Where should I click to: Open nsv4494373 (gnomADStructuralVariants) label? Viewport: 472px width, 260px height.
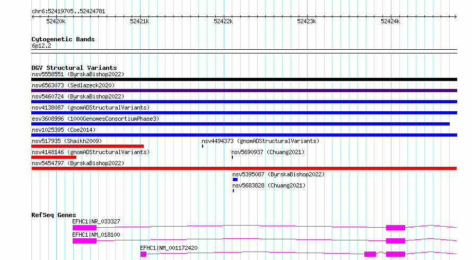pyautogui.click(x=260, y=141)
